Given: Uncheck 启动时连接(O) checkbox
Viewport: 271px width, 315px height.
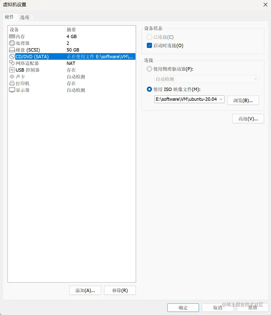Looking at the screenshot, I should point(149,45).
